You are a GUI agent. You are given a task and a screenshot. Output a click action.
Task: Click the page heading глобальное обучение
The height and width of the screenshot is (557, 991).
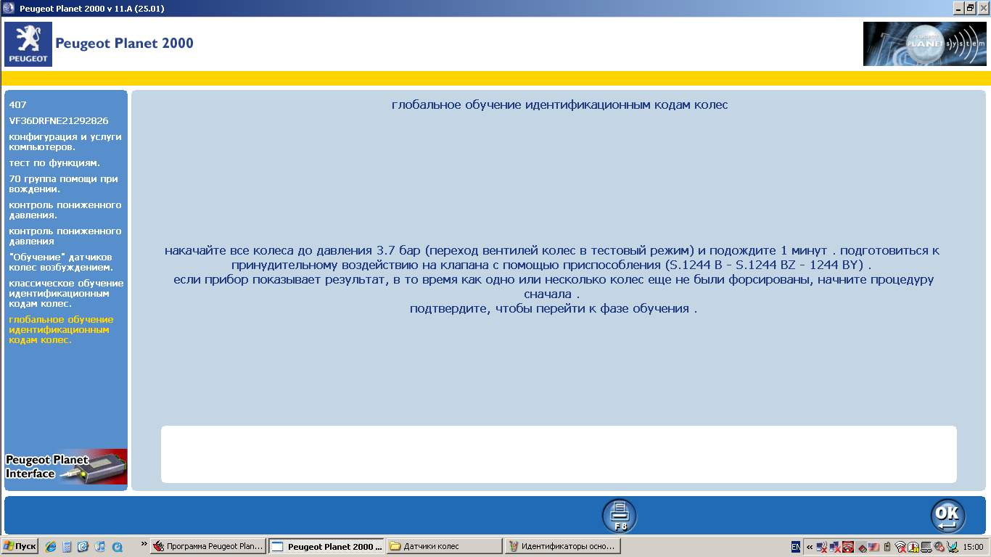point(560,104)
